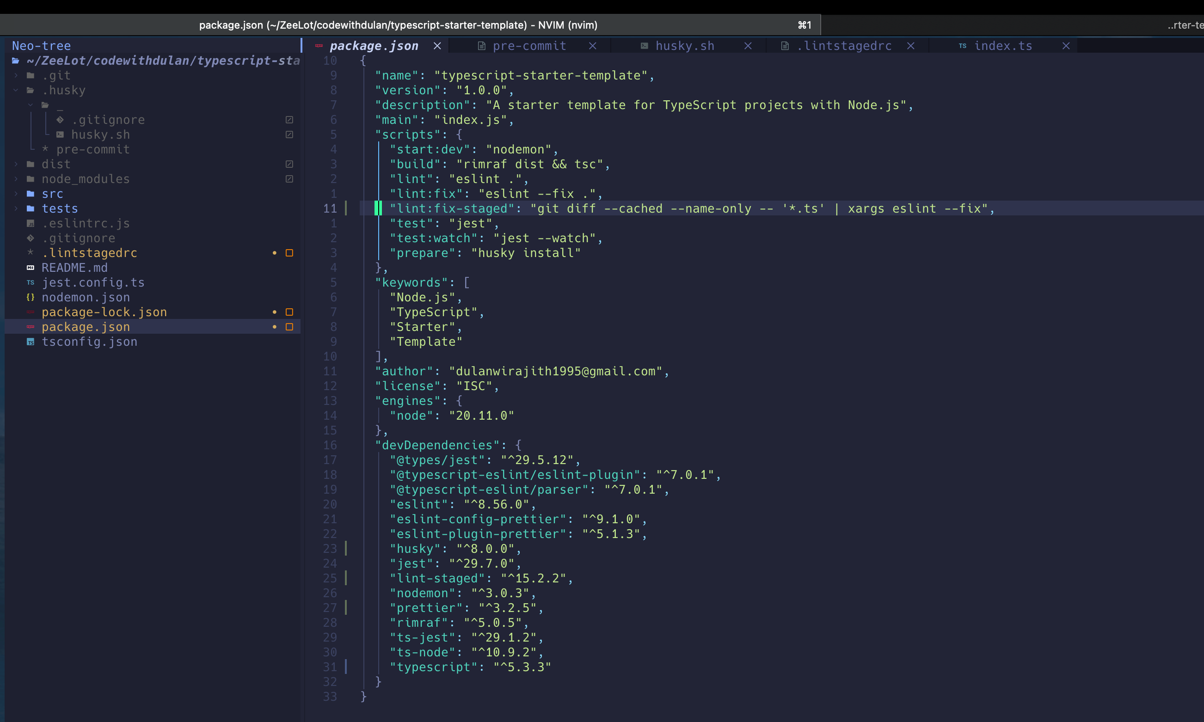Viewport: 1204px width, 722px height.
Task: Switch to the pre-commit tab
Action: (x=529, y=46)
